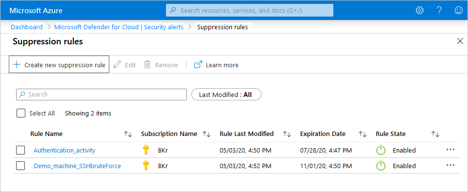Click the Learn more external link icon
This screenshot has height=192, width=468.
tap(198, 65)
